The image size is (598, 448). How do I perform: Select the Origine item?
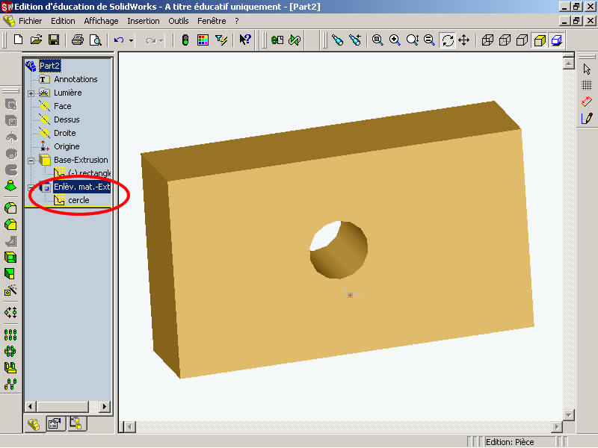point(67,146)
